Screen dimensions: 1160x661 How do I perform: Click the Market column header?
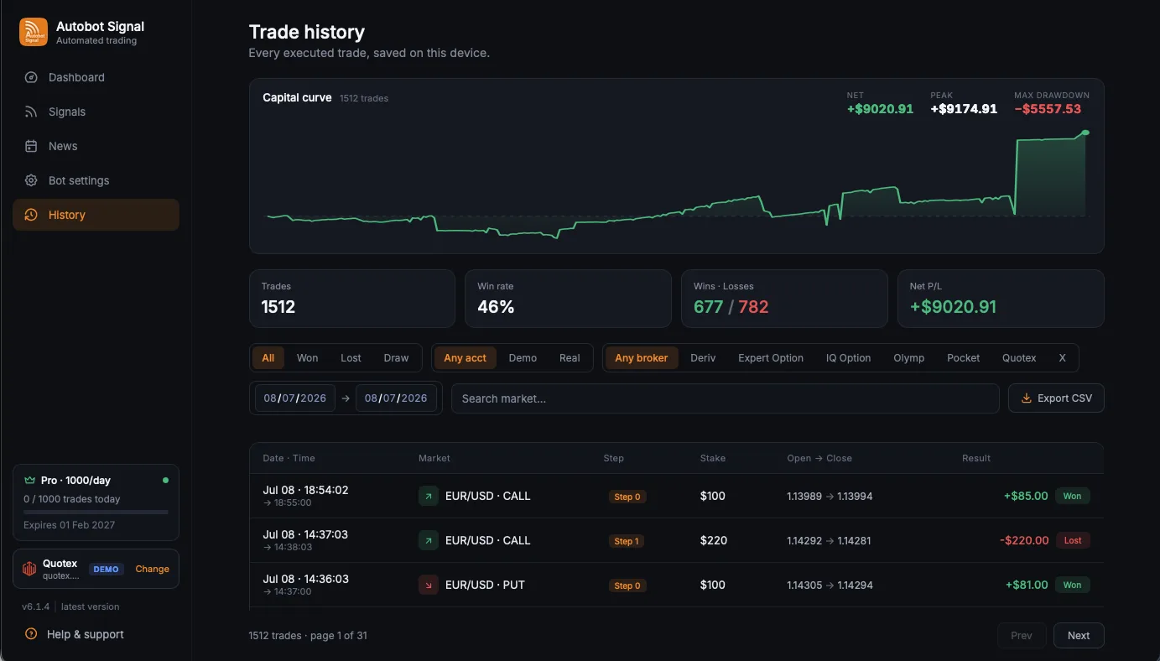point(434,458)
